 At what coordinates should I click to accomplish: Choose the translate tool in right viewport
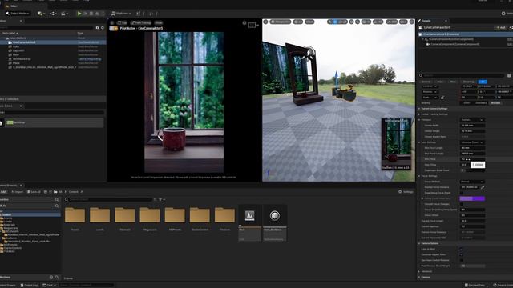point(335,22)
